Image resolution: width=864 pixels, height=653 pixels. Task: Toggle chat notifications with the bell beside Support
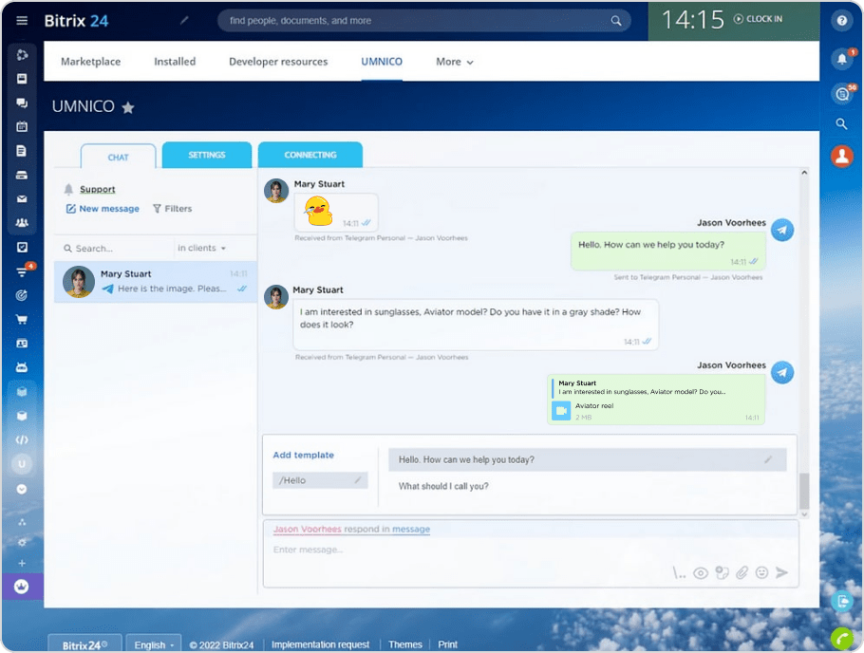(67, 188)
